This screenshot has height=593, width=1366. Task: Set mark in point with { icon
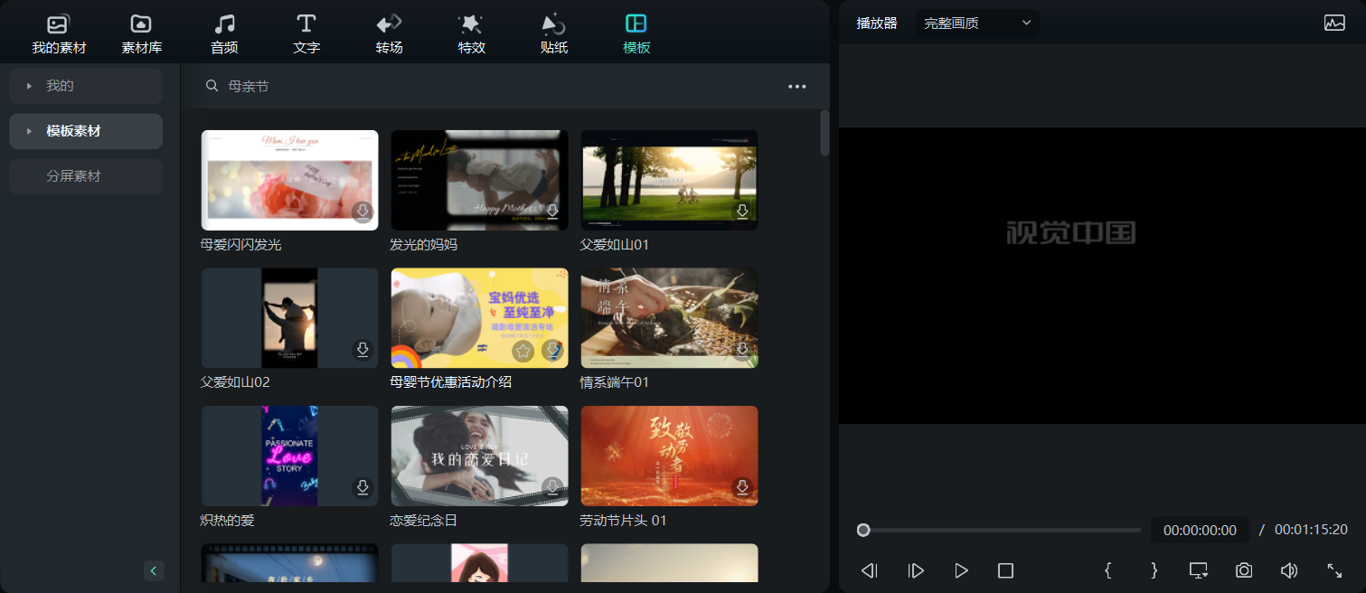coord(1107,570)
